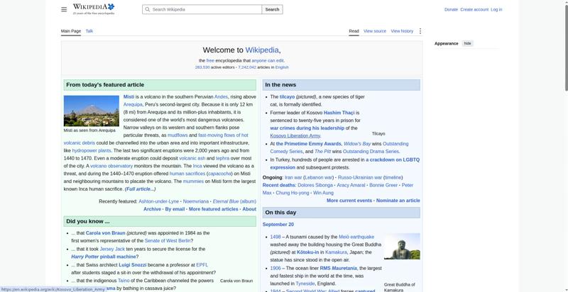Open the Luigi Snozzi link
This screenshot has height=292, width=568.
133,265
